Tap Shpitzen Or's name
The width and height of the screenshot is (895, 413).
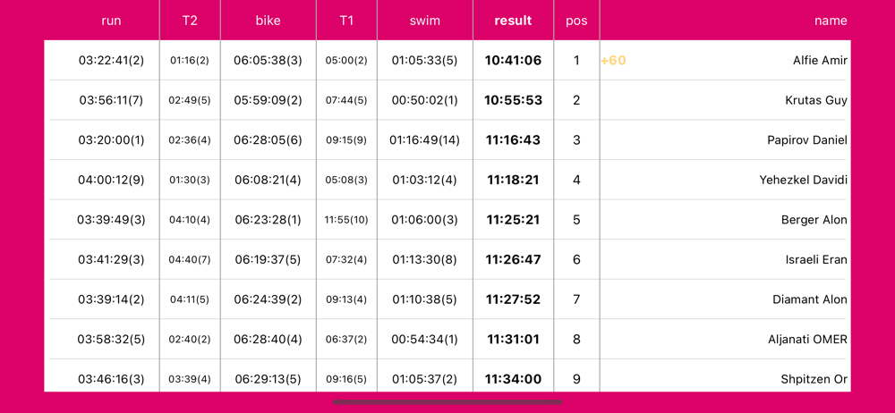[814, 379]
